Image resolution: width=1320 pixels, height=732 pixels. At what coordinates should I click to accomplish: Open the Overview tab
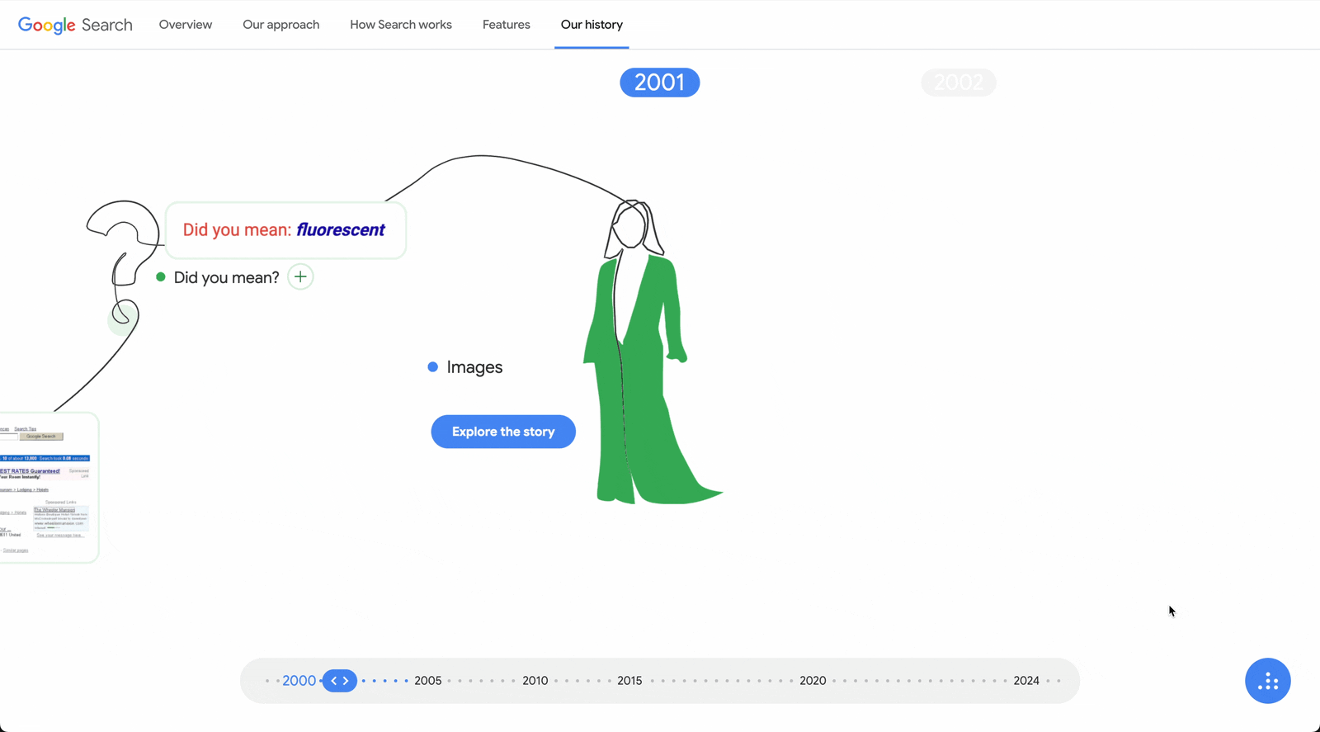tap(186, 25)
